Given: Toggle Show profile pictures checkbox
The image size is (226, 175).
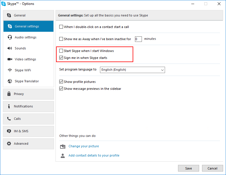Looking at the screenshot, I should tap(61, 82).
